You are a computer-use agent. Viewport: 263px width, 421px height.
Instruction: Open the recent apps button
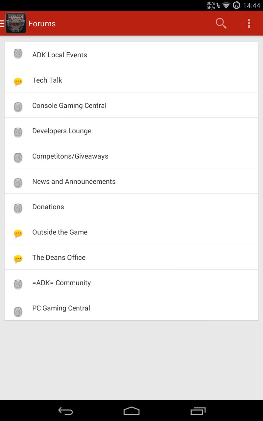[x=198, y=411]
